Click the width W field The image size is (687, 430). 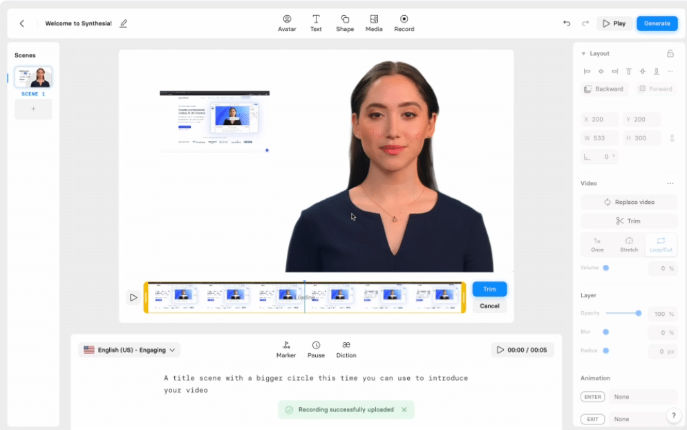600,138
